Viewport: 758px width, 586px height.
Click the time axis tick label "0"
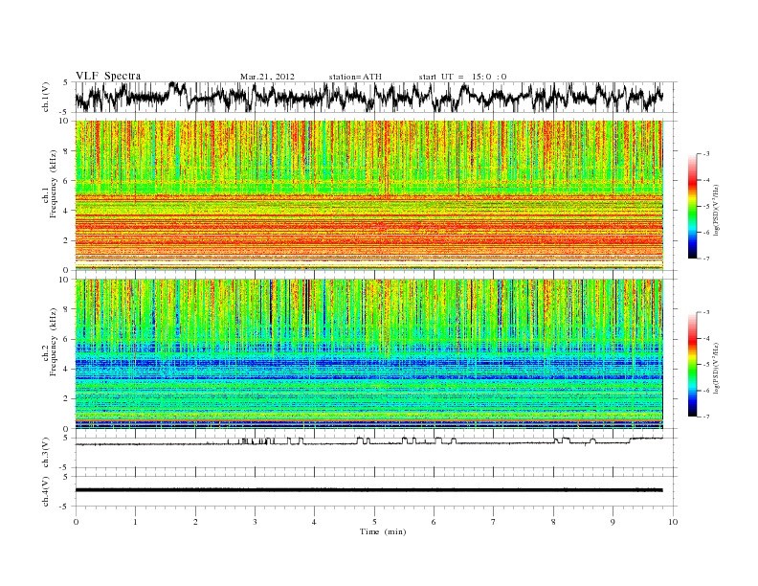(76, 522)
